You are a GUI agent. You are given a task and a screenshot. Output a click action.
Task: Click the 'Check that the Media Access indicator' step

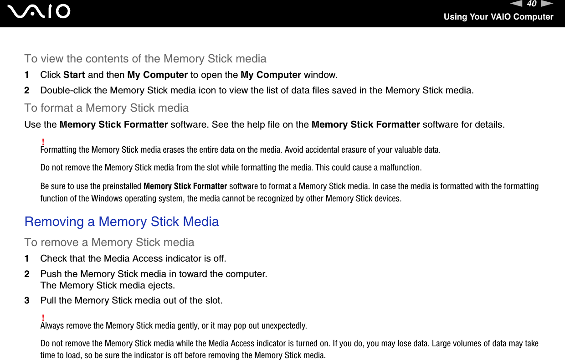[x=133, y=258]
